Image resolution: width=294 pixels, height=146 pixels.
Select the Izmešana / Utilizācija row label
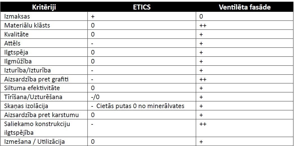pos(34,142)
